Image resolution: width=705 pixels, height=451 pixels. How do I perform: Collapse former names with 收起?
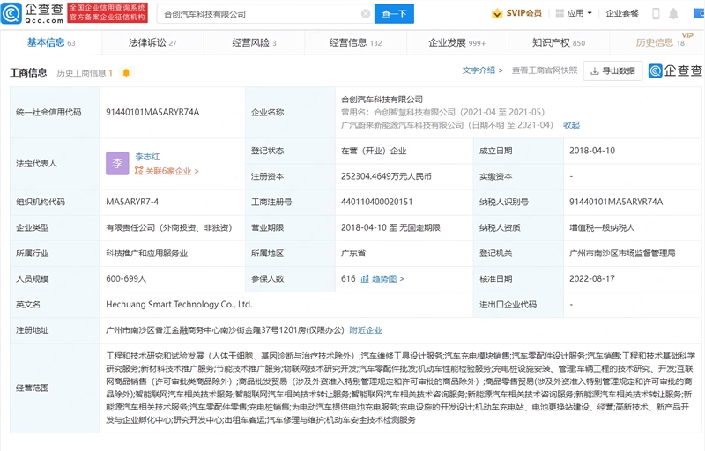pyautogui.click(x=571, y=125)
